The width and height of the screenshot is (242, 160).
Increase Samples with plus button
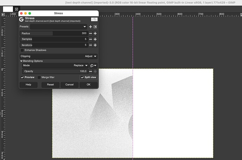click(95, 39)
